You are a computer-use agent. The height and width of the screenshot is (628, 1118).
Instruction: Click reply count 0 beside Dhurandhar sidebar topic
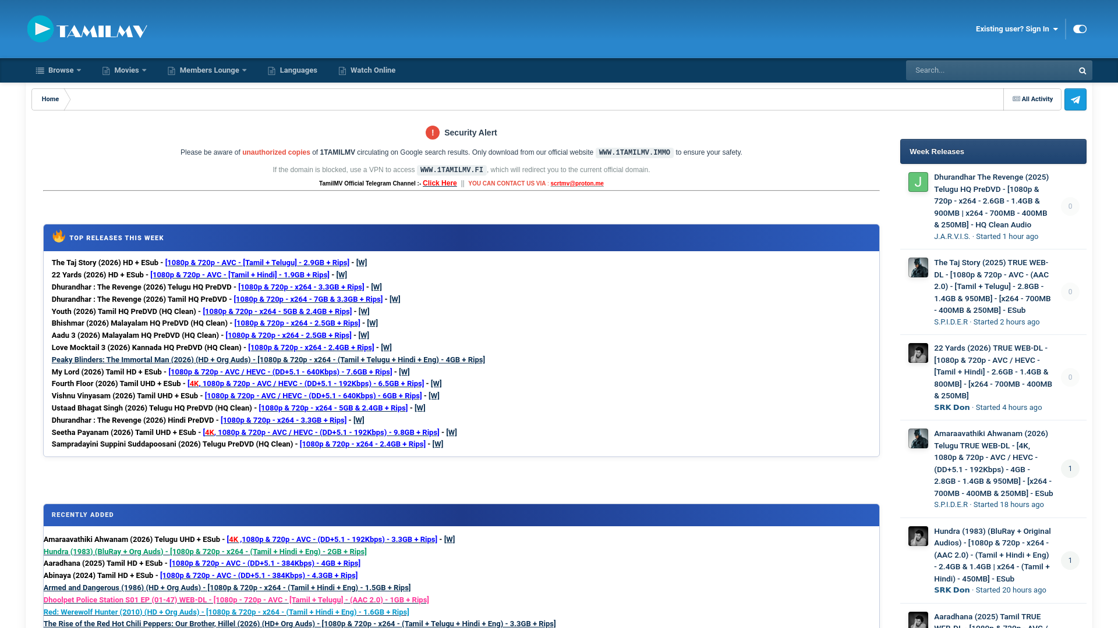pyautogui.click(x=1070, y=206)
